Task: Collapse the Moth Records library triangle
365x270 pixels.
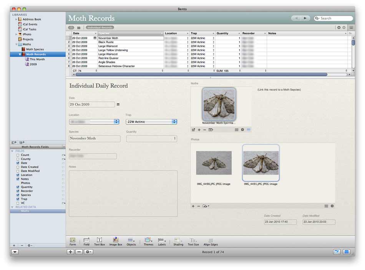Action: coord(20,54)
